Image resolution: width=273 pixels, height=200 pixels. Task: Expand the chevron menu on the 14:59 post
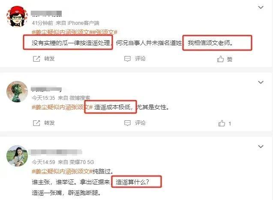pyautogui.click(x=261, y=146)
